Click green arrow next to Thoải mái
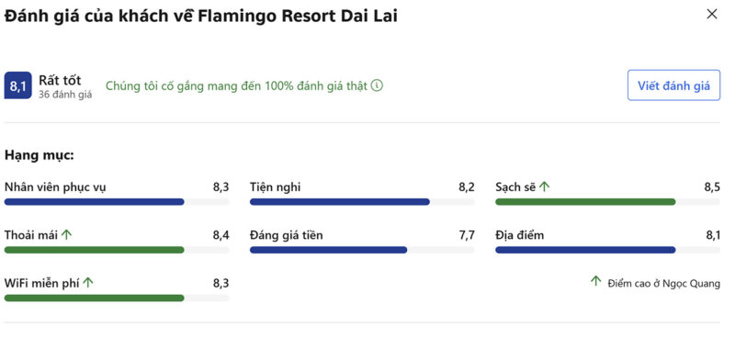 click(x=66, y=235)
